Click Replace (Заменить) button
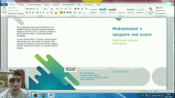Image resolution: width=175 pixels, height=98 pixels. 161,11
